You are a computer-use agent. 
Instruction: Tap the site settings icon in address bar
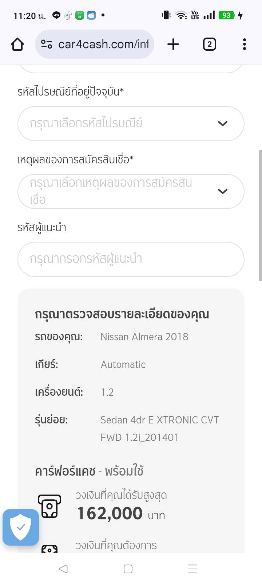tap(47, 44)
